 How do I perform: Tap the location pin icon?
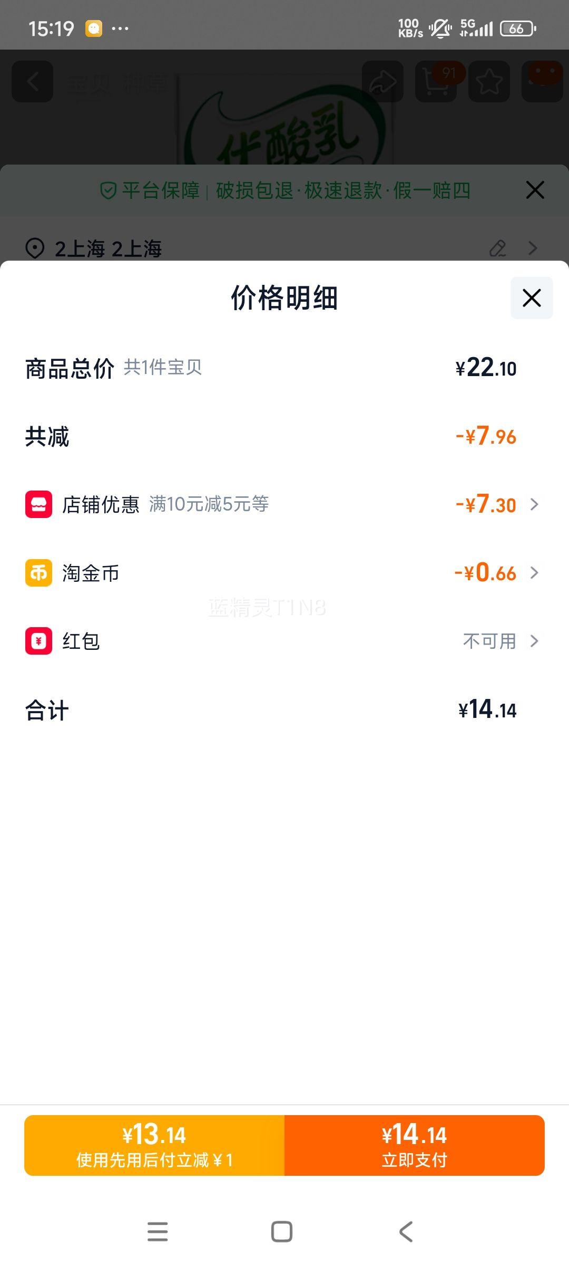[35, 248]
